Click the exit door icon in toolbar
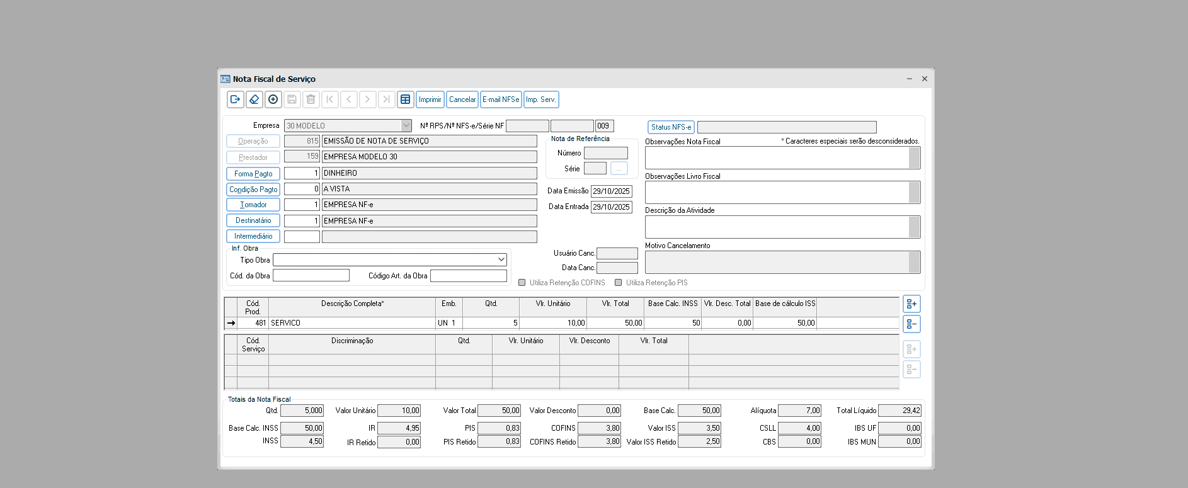1188x488 pixels. 235,99
